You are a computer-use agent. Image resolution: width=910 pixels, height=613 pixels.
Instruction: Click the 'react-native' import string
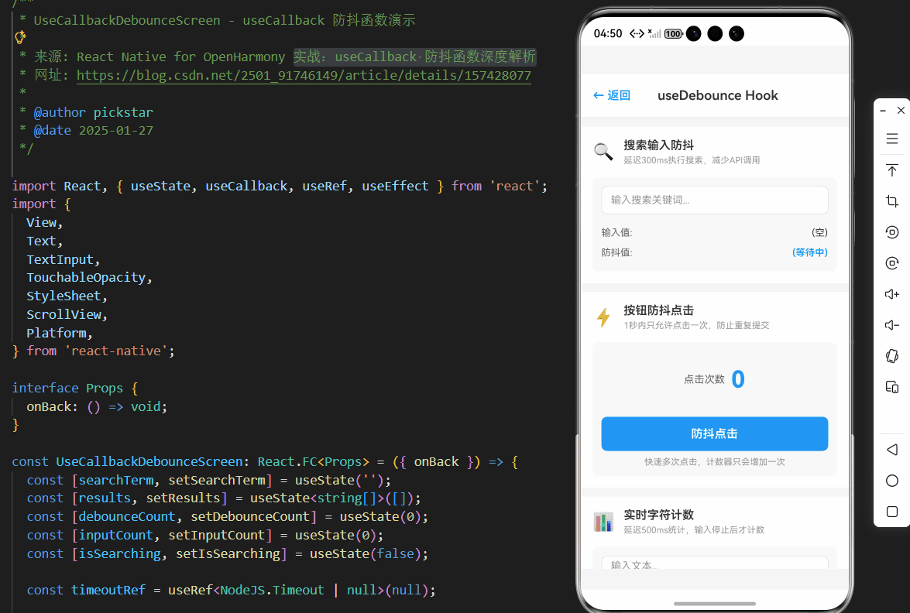116,351
